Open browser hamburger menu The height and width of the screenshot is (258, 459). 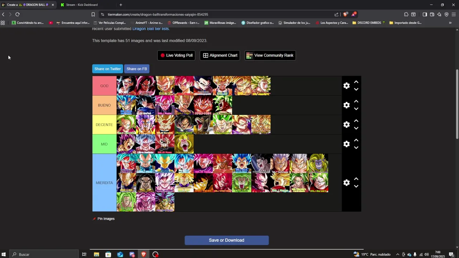(x=454, y=14)
